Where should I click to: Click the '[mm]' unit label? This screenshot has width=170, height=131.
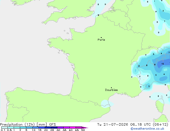42,125
